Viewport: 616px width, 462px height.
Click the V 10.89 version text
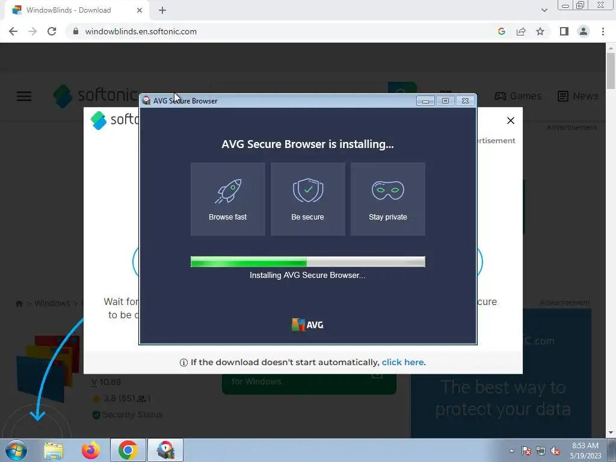click(106, 382)
